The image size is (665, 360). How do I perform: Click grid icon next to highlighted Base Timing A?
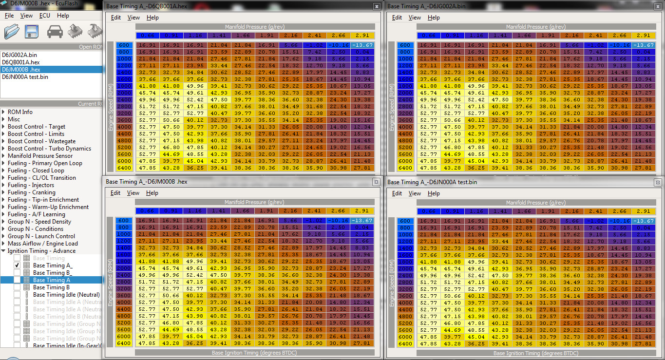tap(27, 280)
